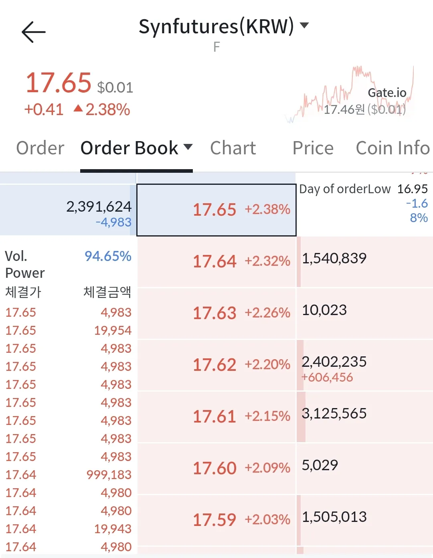The image size is (433, 558).
Task: Select the 17.63 bid price
Action: pyautogui.click(x=216, y=313)
